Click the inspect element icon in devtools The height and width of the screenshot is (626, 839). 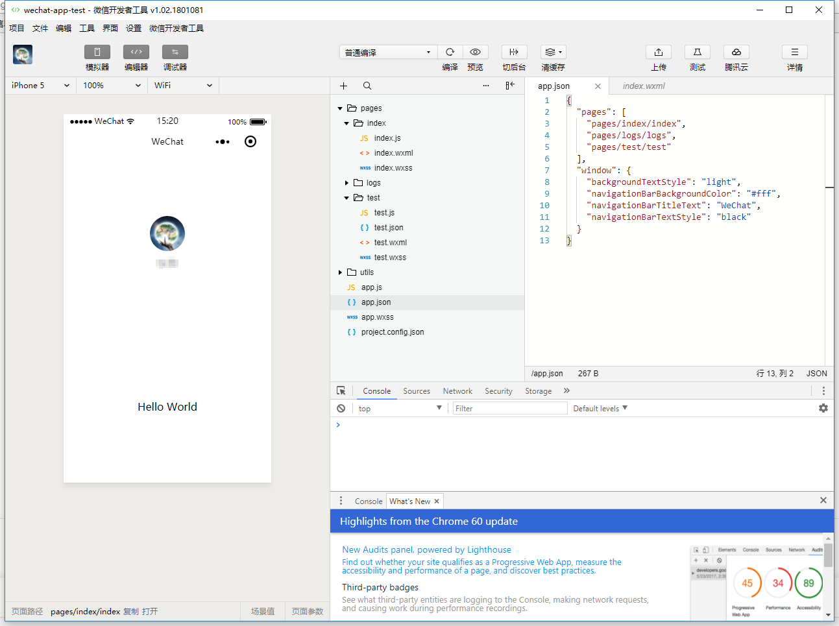point(341,391)
